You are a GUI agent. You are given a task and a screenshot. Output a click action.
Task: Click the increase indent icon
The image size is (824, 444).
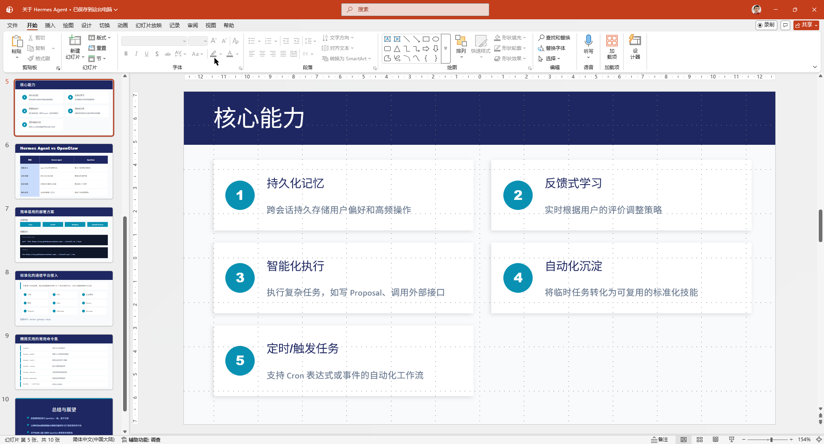point(297,41)
